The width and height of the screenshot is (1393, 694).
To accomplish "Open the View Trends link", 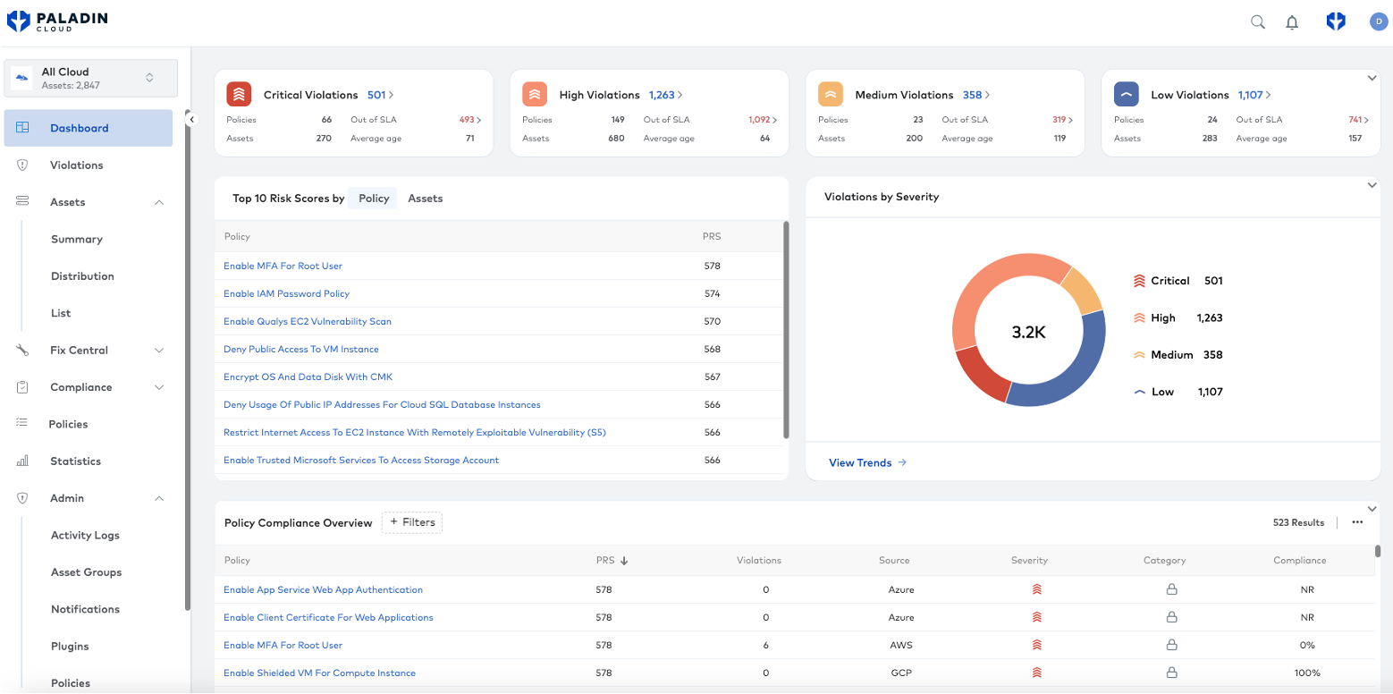I will 867,462.
